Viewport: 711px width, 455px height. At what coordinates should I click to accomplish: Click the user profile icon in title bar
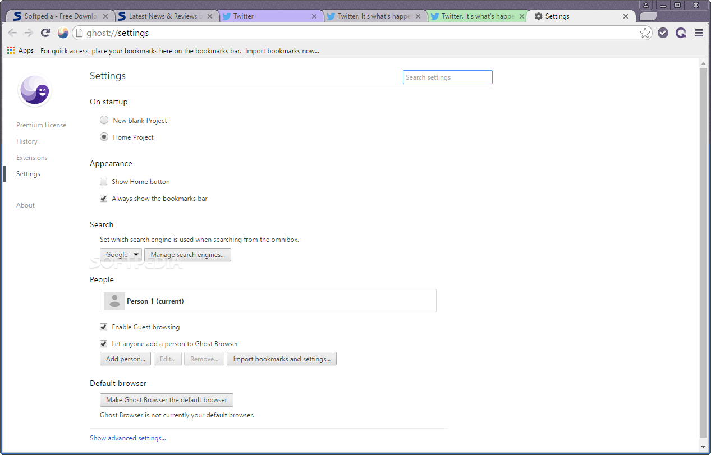point(646,4)
